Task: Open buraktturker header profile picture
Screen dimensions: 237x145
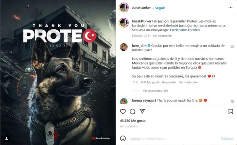Action: 124,7
